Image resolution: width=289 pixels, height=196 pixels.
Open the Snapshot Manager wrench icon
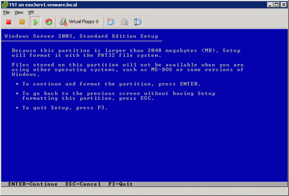coord(138,22)
